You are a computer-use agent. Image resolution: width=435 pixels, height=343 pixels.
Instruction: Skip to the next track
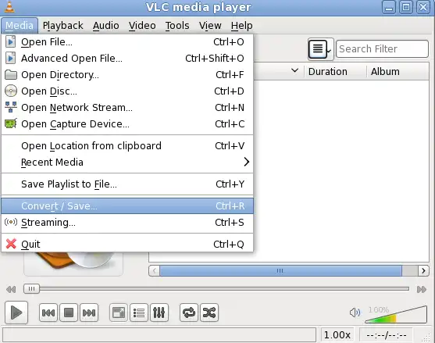89,313
